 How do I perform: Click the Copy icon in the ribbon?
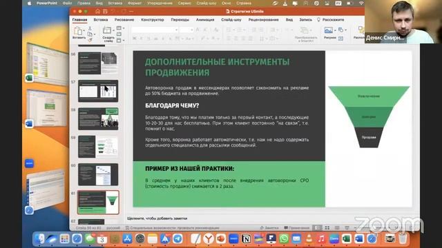coord(90,34)
